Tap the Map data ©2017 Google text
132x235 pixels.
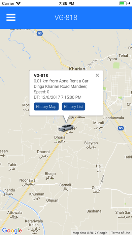tap(90, 233)
